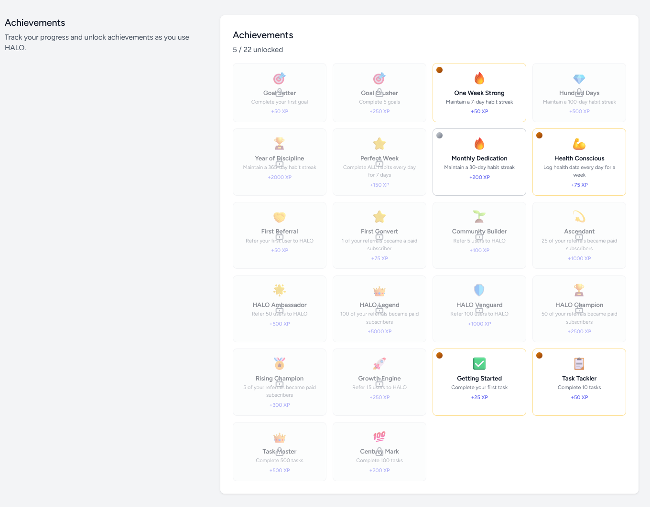Click the clipboard icon on Task Tackler
This screenshot has height=507, width=650.
tap(579, 364)
